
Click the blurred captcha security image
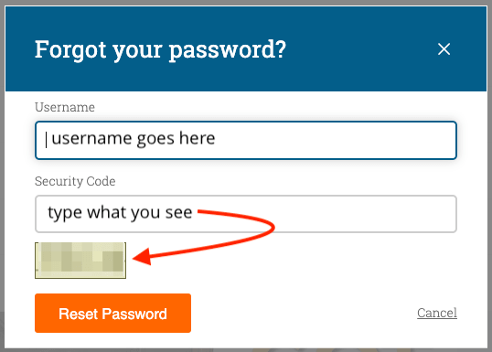pyautogui.click(x=80, y=260)
